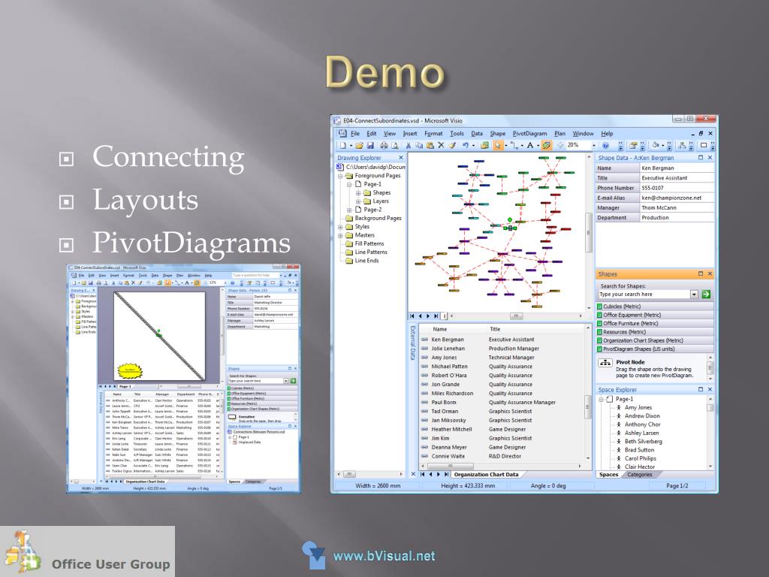
Task: Click the Search for Shapes text field
Action: (644, 295)
